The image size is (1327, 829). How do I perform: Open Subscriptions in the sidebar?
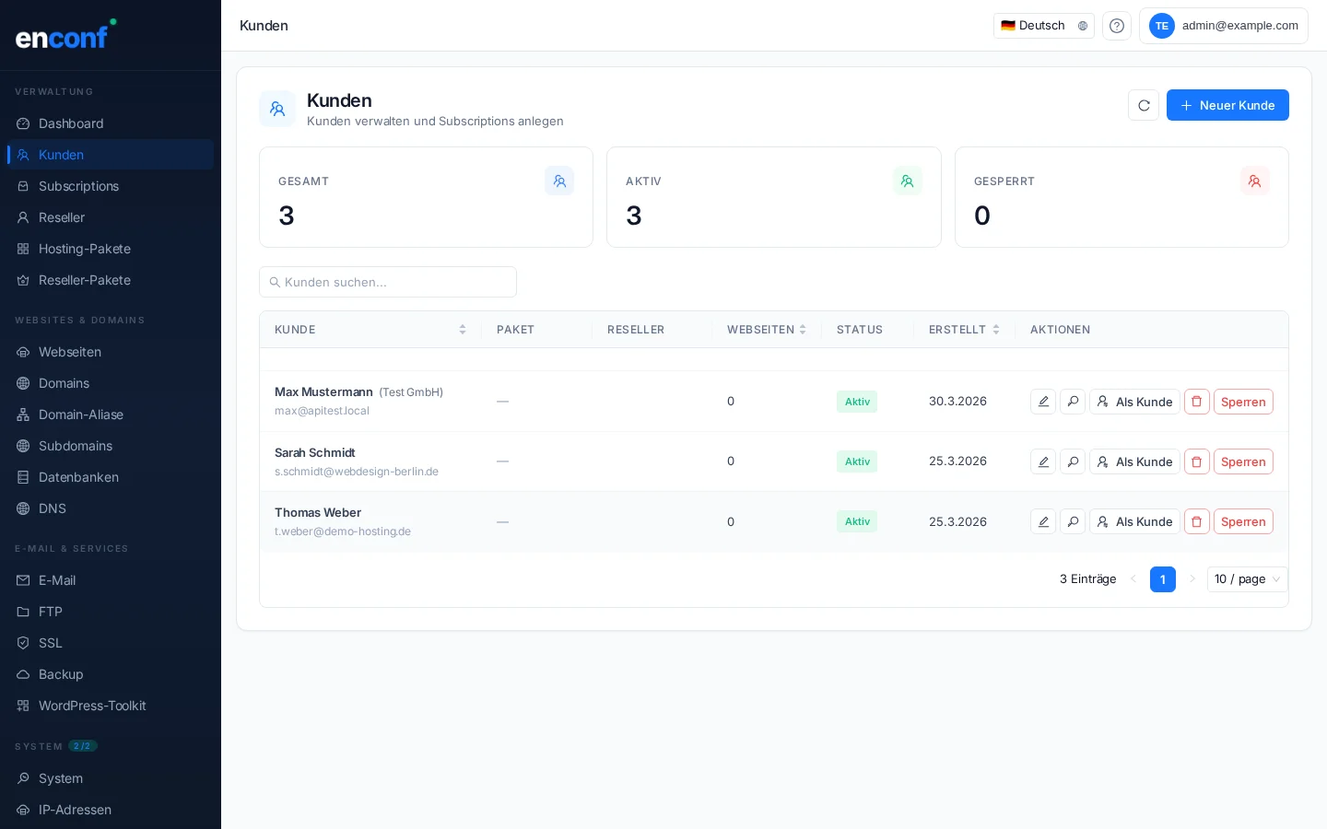(x=78, y=186)
